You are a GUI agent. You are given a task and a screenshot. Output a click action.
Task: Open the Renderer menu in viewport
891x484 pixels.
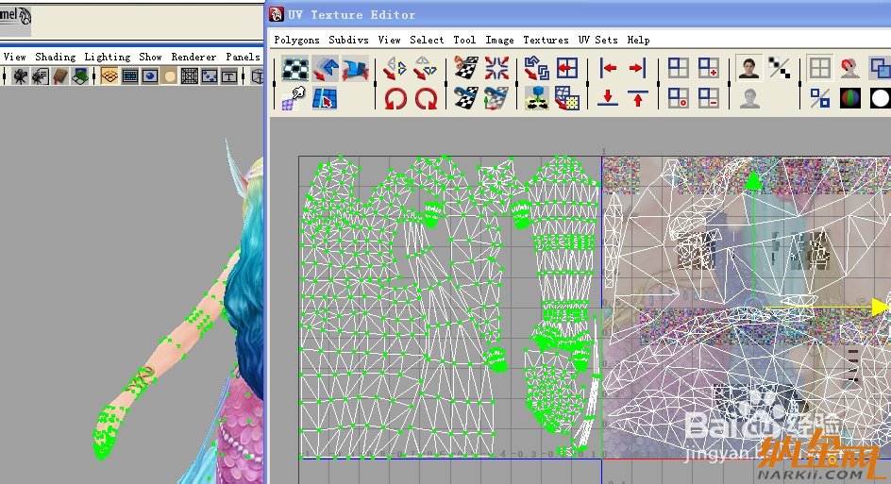(x=193, y=57)
